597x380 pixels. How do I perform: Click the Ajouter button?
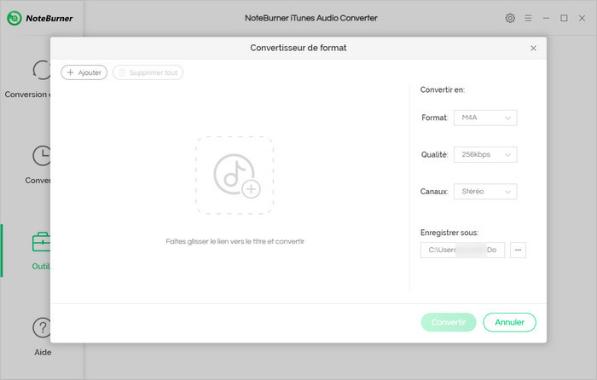tap(84, 72)
